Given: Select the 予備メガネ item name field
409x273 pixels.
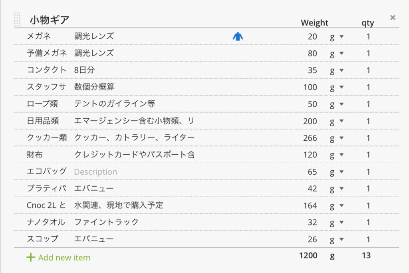Looking at the screenshot, I should point(47,54).
